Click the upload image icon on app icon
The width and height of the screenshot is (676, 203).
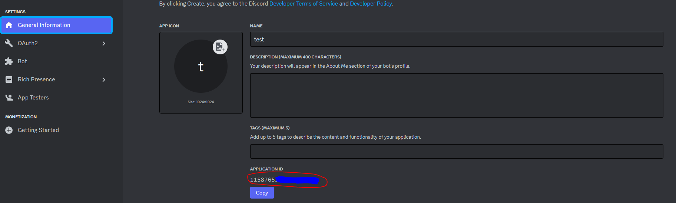pos(220,47)
